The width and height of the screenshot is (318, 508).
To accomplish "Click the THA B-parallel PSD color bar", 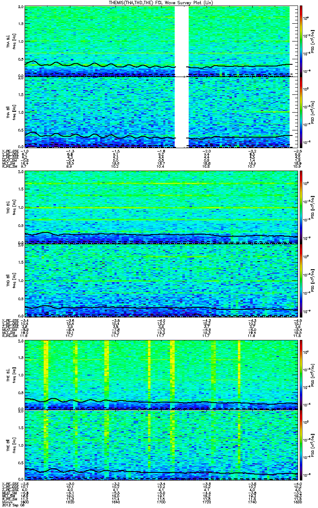I will (x=301, y=112).
